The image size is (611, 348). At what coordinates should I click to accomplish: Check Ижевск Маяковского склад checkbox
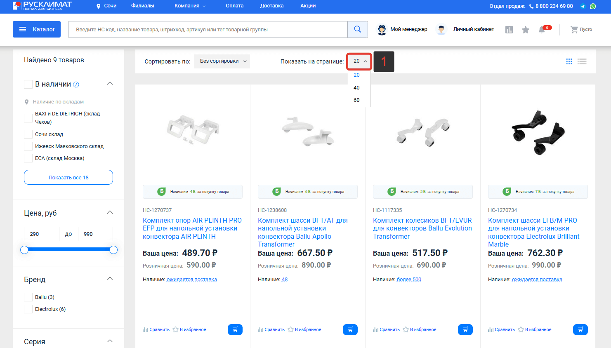tap(28, 146)
